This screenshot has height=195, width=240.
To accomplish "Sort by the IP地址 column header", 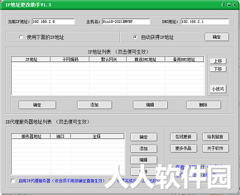I will click(31, 59).
